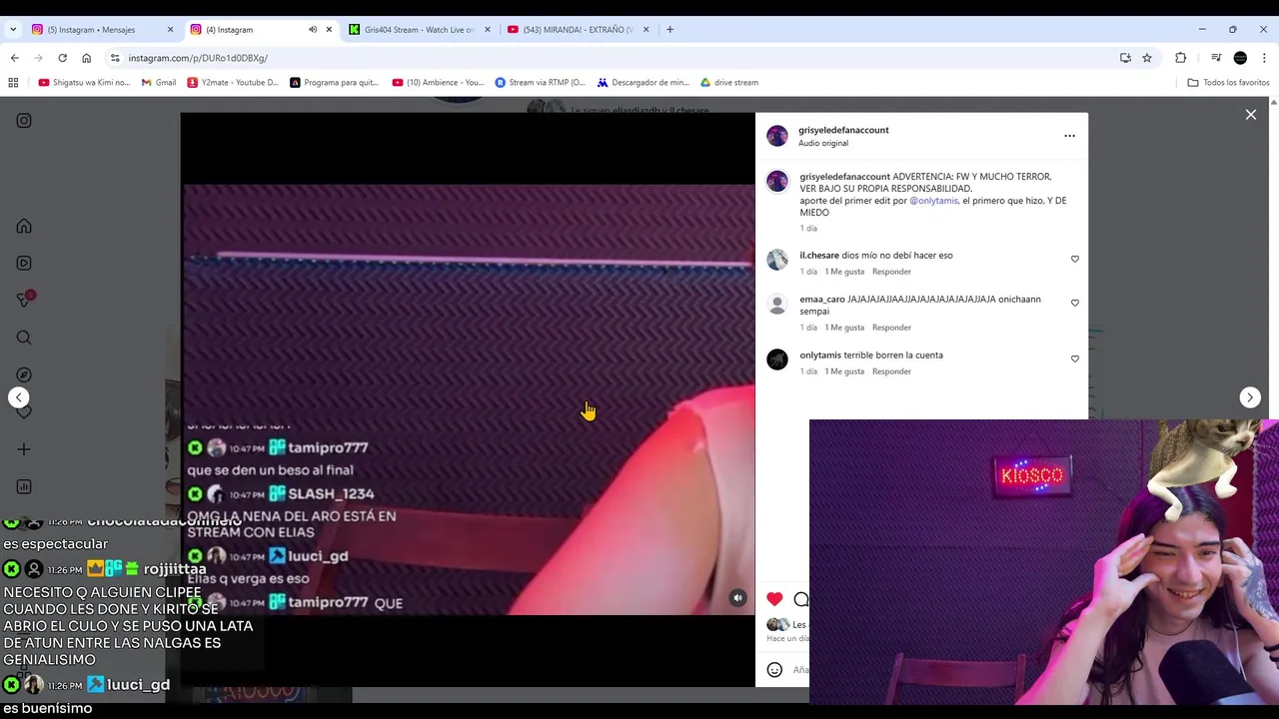Open Explore compass icon in sidebar
Screen dimensions: 1279x719
[x=24, y=374]
